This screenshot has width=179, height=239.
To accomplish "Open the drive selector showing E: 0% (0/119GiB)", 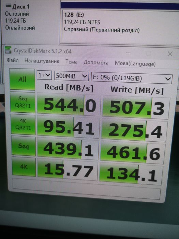I will pos(132,78).
